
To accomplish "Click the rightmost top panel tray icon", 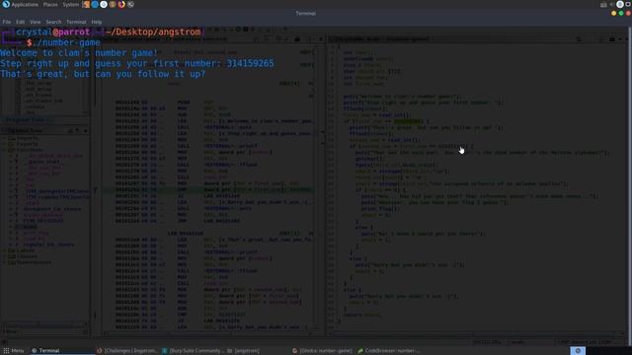I will click(628, 4).
